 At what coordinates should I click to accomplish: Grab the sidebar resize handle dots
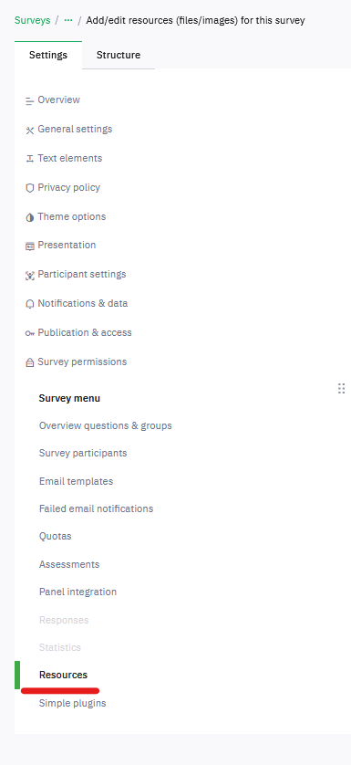click(341, 388)
